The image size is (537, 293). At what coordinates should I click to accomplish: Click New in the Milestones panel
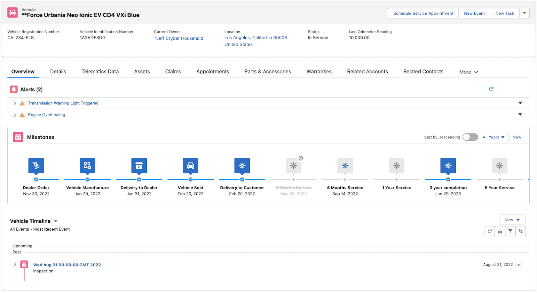[x=517, y=137]
